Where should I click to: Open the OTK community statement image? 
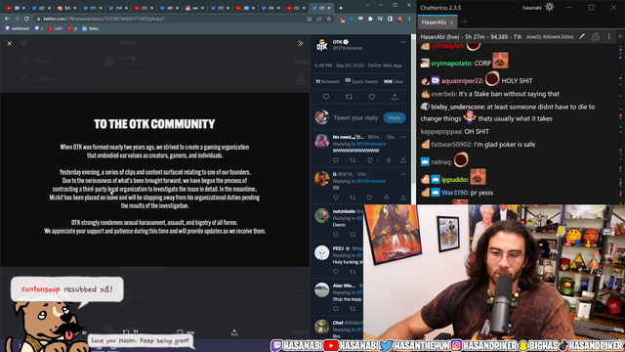(x=154, y=179)
